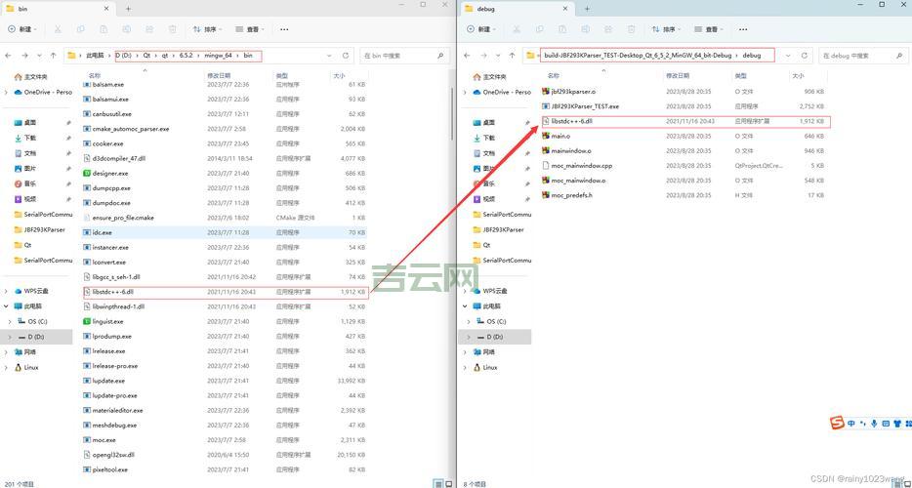Sort by the Size column header in bin window
Screen dimensions: 912x488
tap(339, 75)
